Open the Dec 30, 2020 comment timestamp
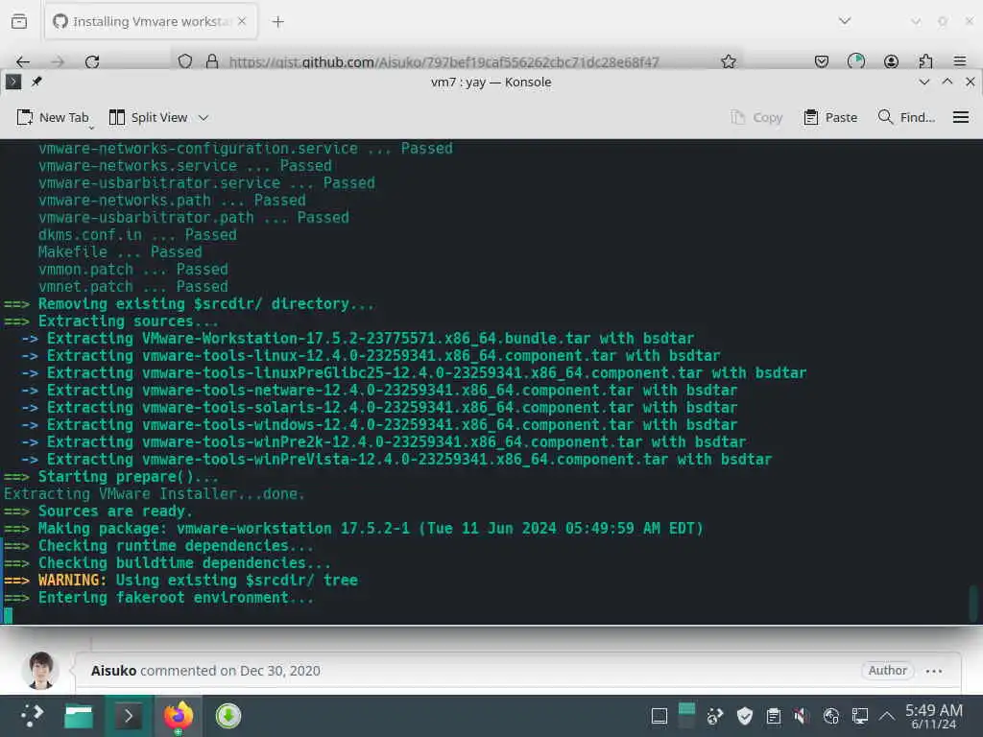983x737 pixels. coord(279,671)
